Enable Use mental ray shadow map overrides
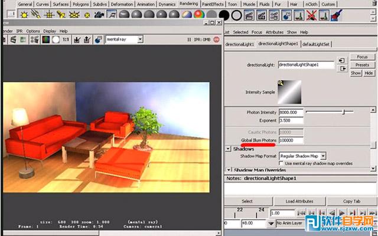 coord(281,163)
